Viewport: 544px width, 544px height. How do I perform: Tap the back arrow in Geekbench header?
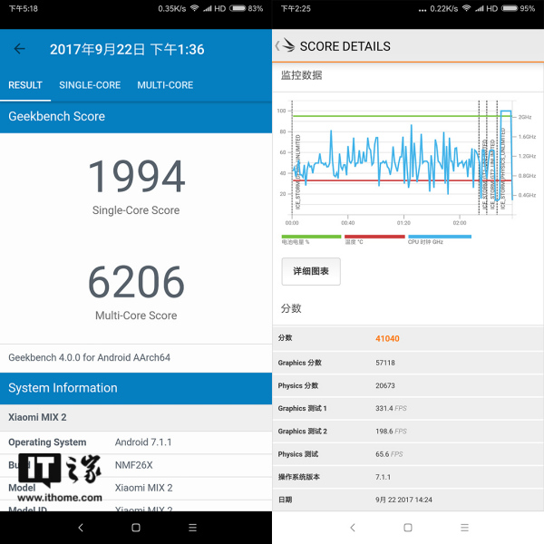(x=19, y=49)
